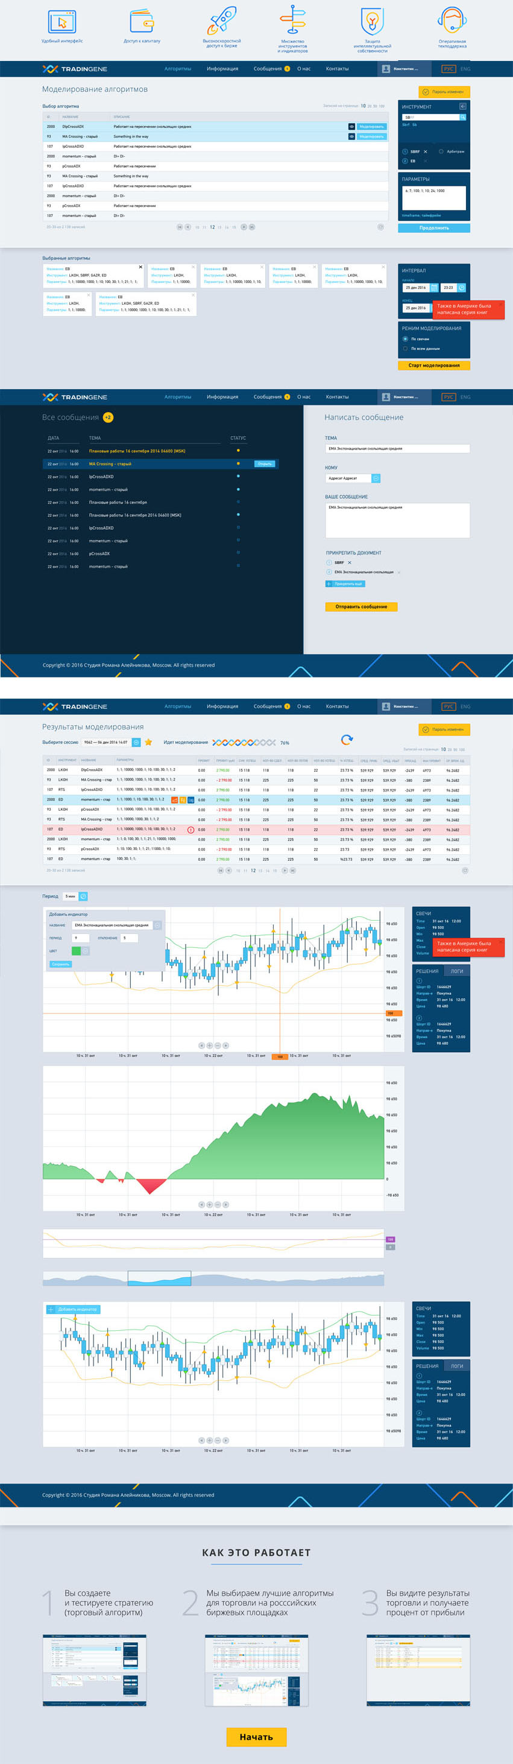Screen dimensions: 513x1764
Task: Click the envelope icon next to Адресат field
Action: (376, 478)
